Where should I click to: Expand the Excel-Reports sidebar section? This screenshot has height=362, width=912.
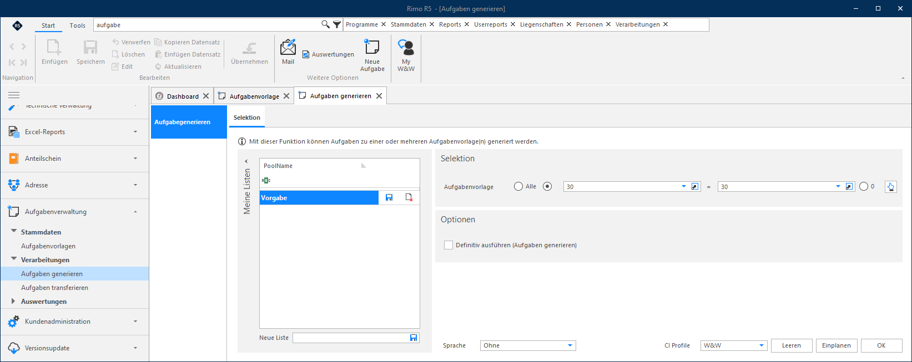135,132
